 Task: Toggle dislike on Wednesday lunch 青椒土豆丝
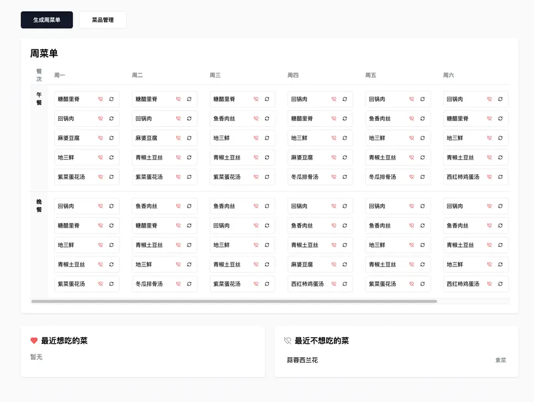coord(256,158)
